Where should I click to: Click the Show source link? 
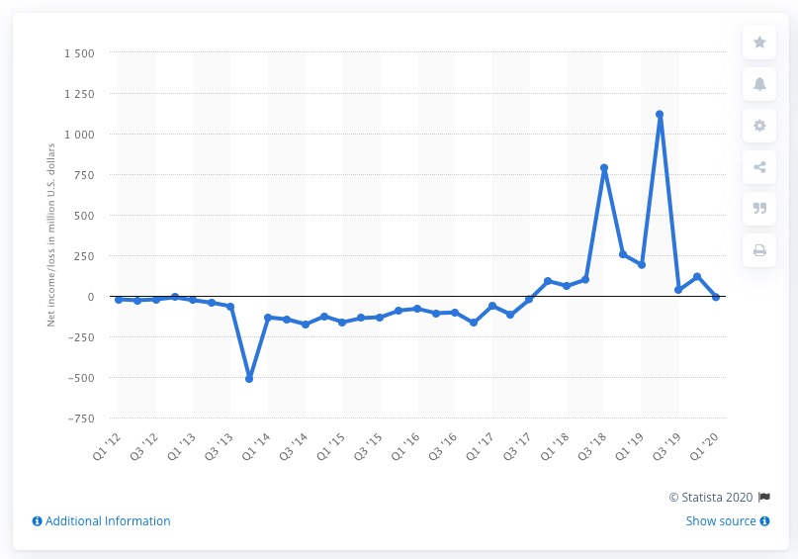click(721, 521)
